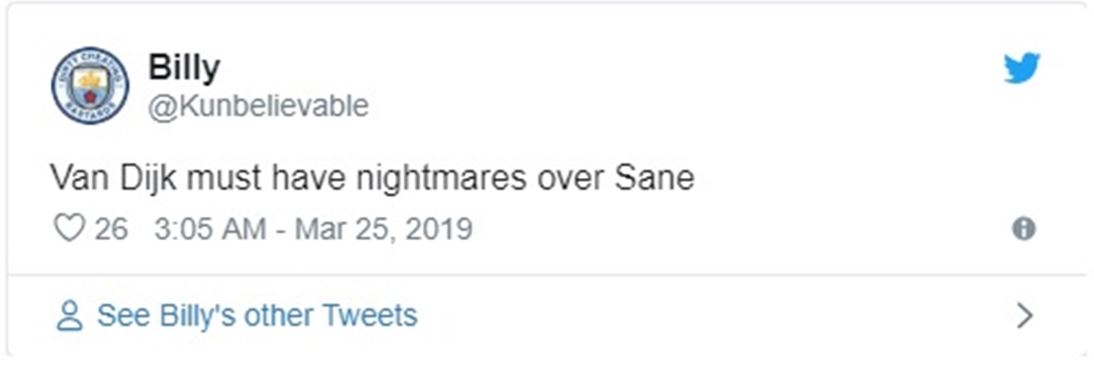Screen dimensions: 1094x374
Task: Open Billy's profile avatar picture
Action: tap(90, 86)
